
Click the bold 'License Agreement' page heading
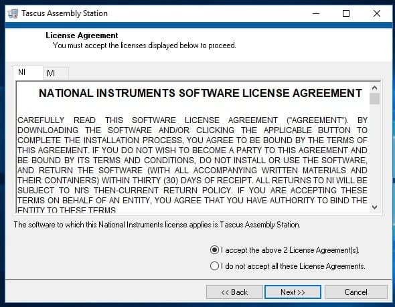[82, 35]
